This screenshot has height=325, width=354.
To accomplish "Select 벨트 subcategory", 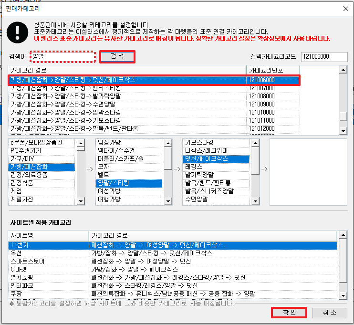I will pos(129,175).
